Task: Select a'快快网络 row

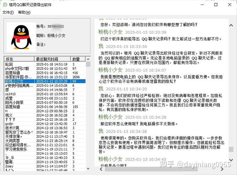Action: click(x=45, y=85)
